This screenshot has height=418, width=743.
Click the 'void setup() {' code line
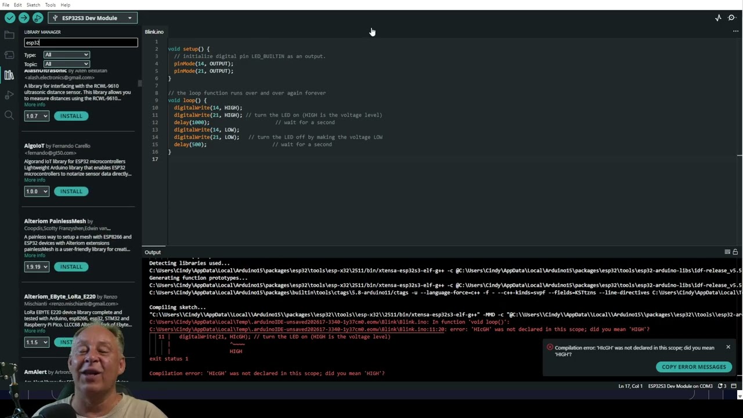189,49
